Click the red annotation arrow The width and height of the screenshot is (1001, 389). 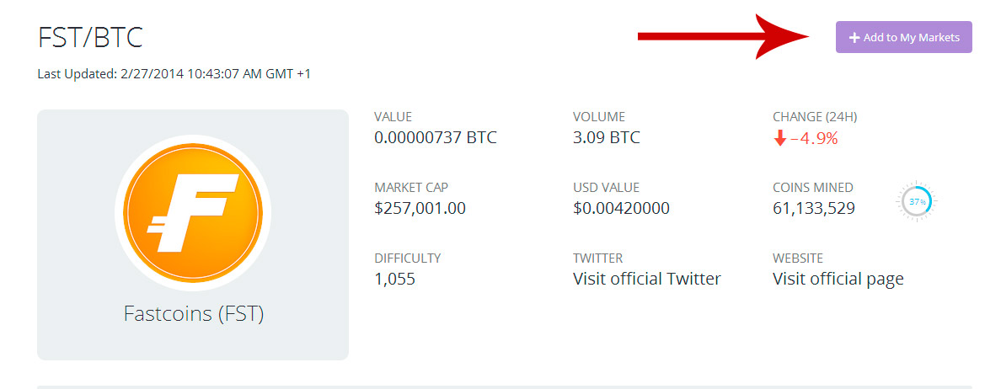725,37
